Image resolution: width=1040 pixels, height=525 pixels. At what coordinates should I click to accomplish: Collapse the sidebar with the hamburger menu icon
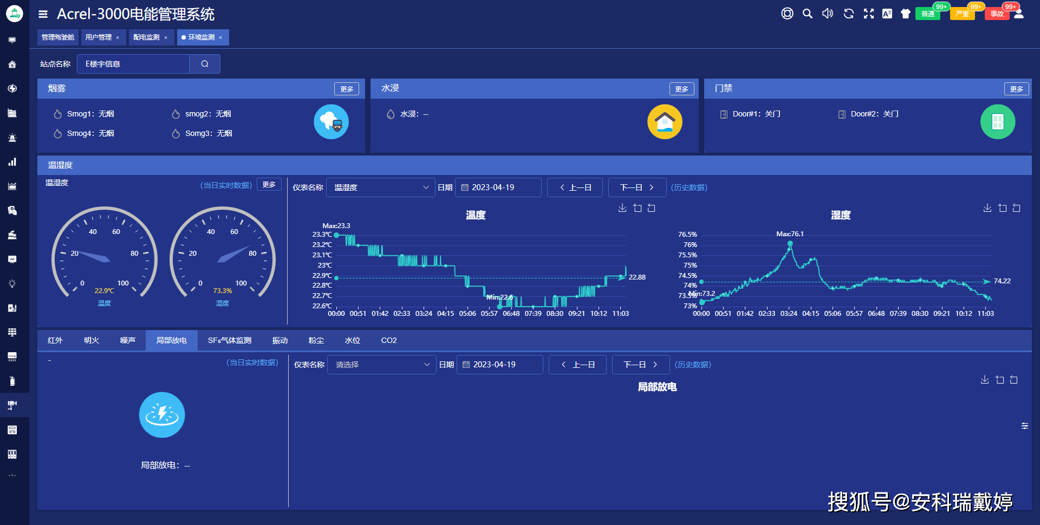43,14
